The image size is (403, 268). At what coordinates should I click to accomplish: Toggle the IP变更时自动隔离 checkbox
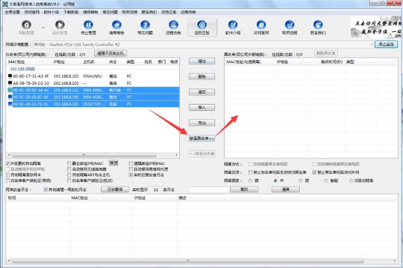coord(8,164)
